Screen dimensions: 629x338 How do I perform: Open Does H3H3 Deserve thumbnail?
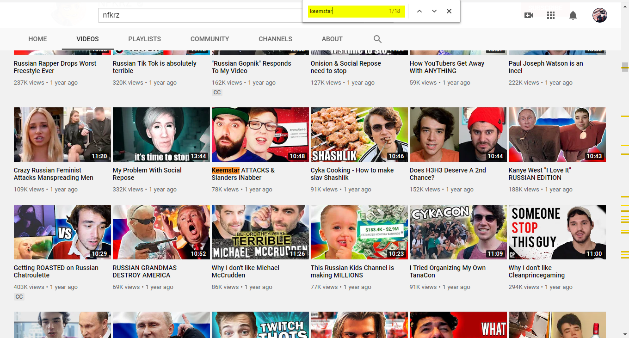point(458,135)
